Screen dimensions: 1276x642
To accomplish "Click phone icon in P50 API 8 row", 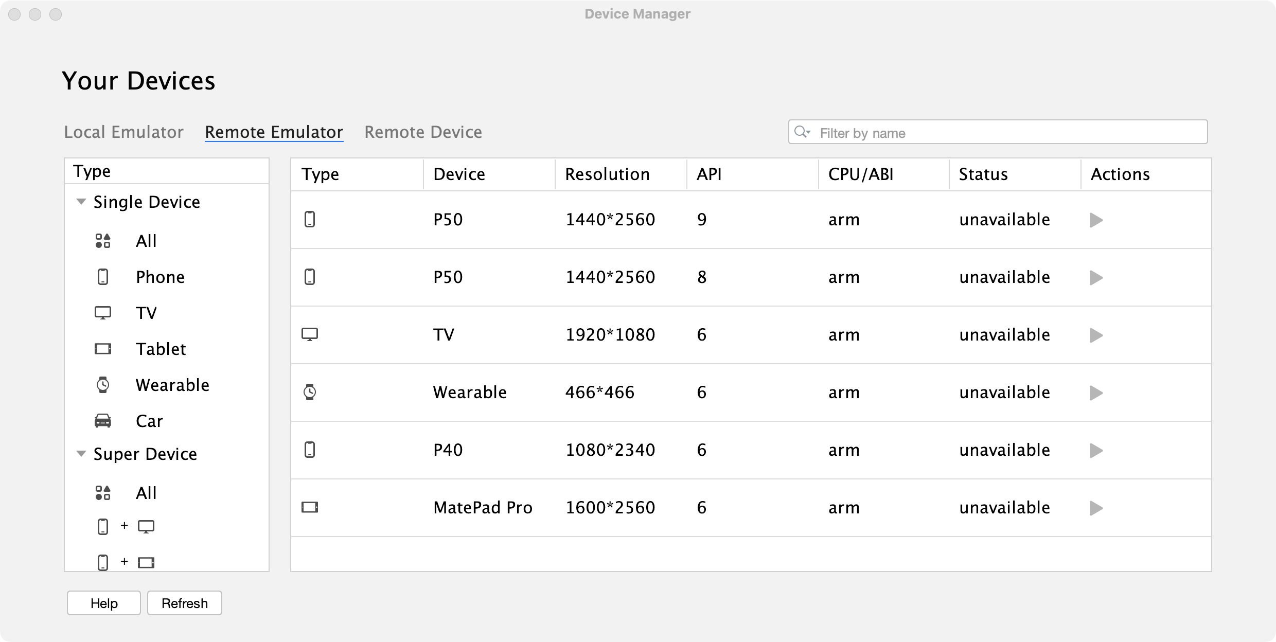I will click(x=310, y=277).
